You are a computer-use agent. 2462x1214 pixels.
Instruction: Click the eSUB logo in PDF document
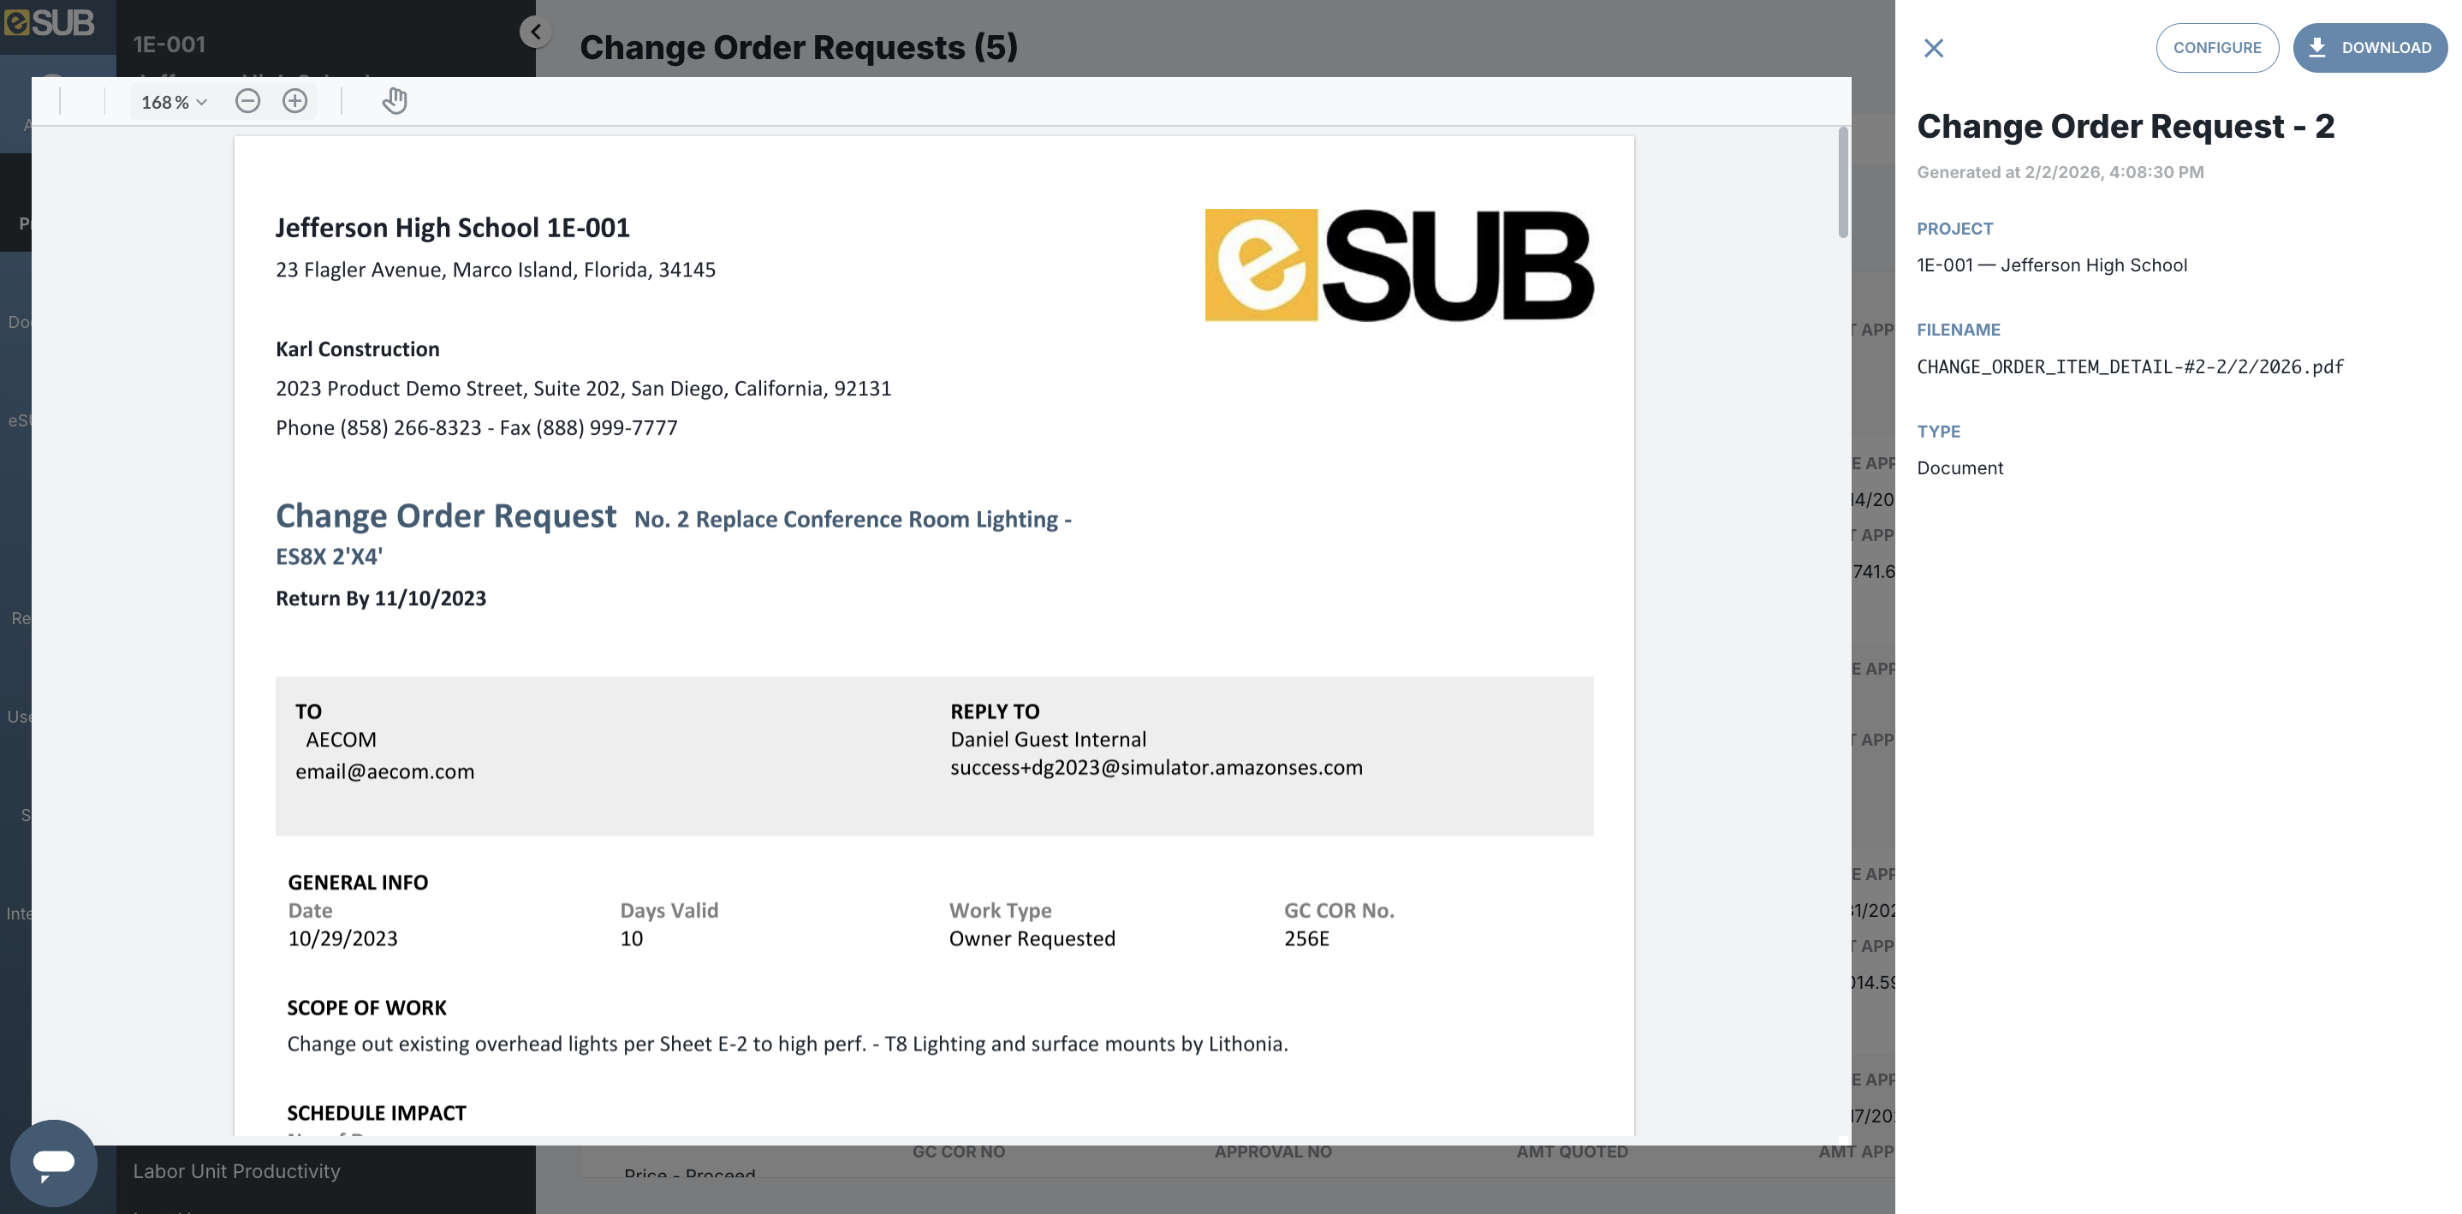tap(1398, 265)
